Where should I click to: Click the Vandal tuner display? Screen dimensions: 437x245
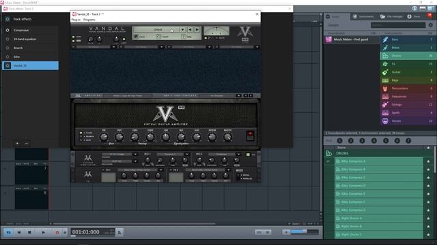pos(216,31)
